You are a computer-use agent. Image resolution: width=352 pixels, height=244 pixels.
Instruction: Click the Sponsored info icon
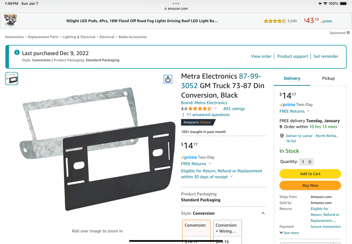pyautogui.click(x=348, y=33)
